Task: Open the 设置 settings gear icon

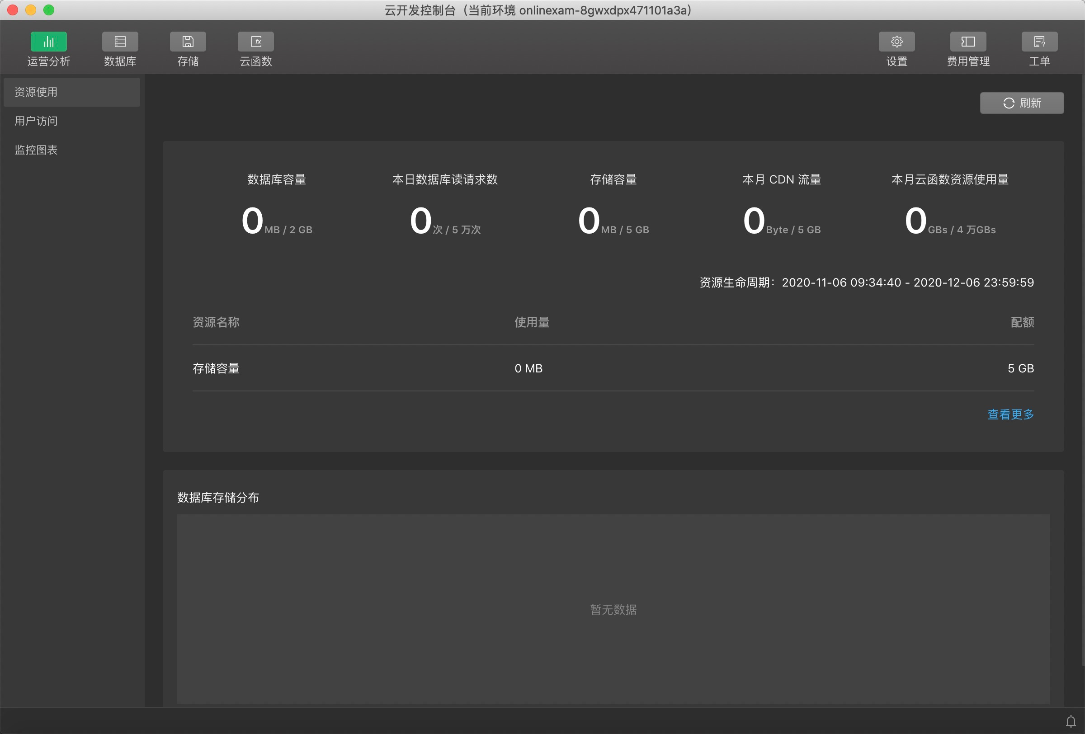Action: 896,42
